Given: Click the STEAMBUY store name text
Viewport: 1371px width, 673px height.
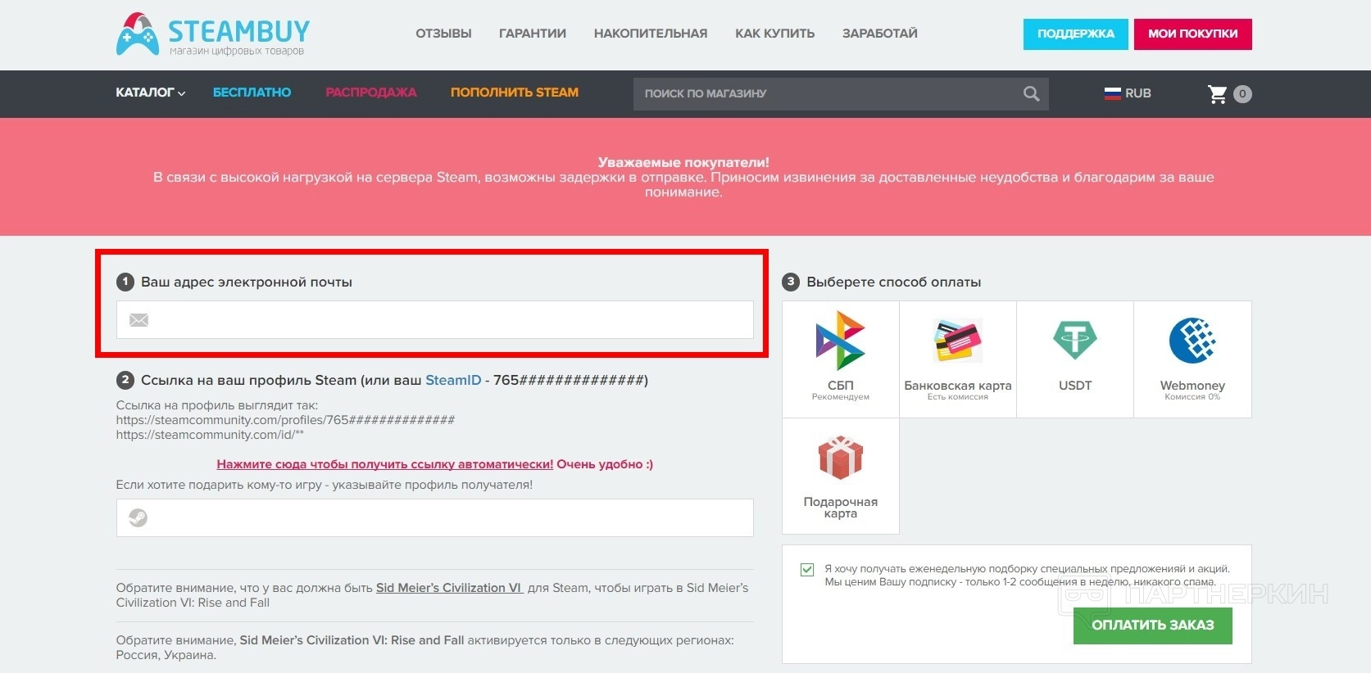Looking at the screenshot, I should click(239, 31).
